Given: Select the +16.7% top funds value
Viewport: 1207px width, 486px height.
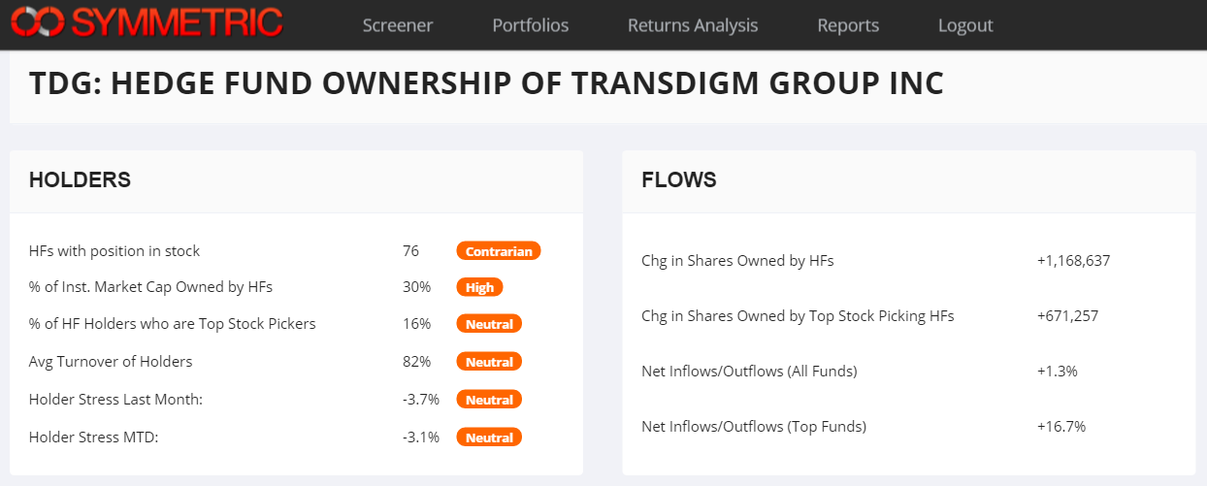Looking at the screenshot, I should coord(1060,426).
